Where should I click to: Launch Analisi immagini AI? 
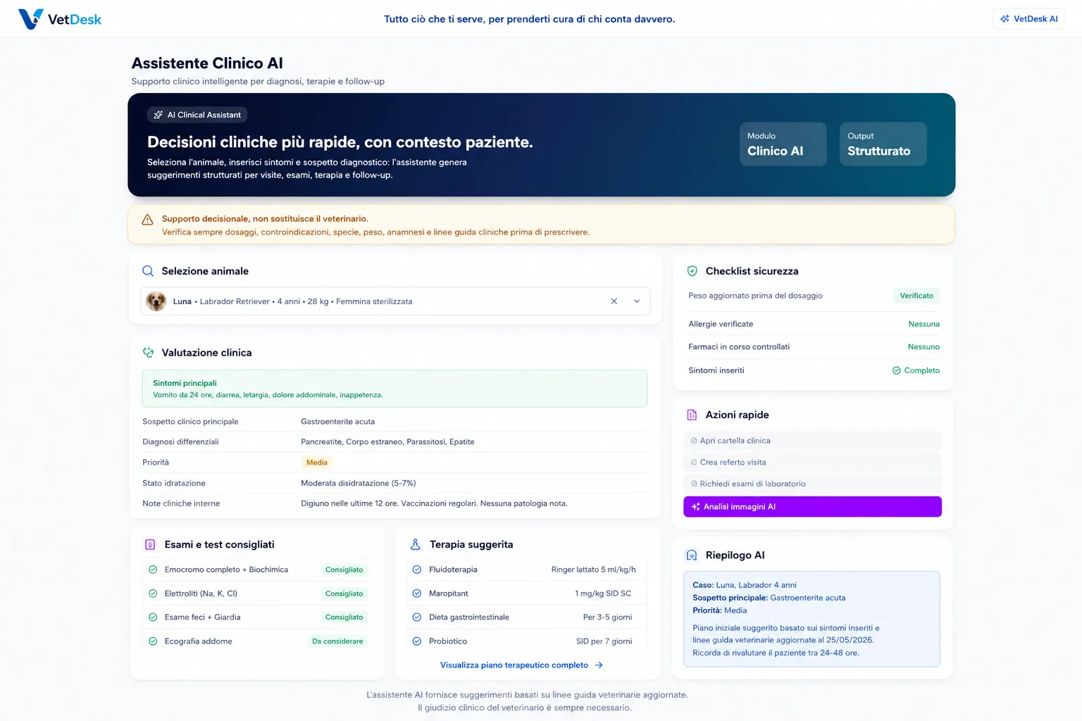pos(812,507)
